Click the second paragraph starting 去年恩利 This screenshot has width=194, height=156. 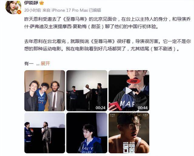[x=108, y=45]
